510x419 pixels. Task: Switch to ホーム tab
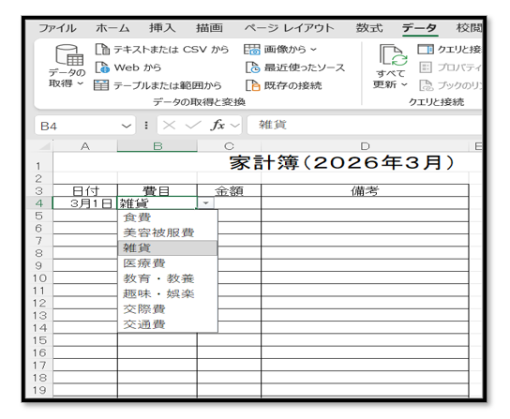coord(112,28)
